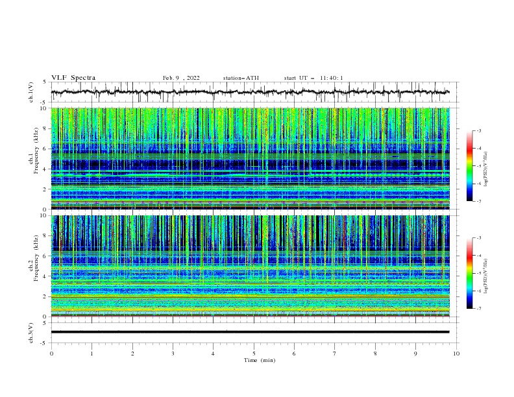Click the "-7" tick on ch.2 color bar
Image resolution: width=514 pixels, height=397 pixels.
pos(479,309)
